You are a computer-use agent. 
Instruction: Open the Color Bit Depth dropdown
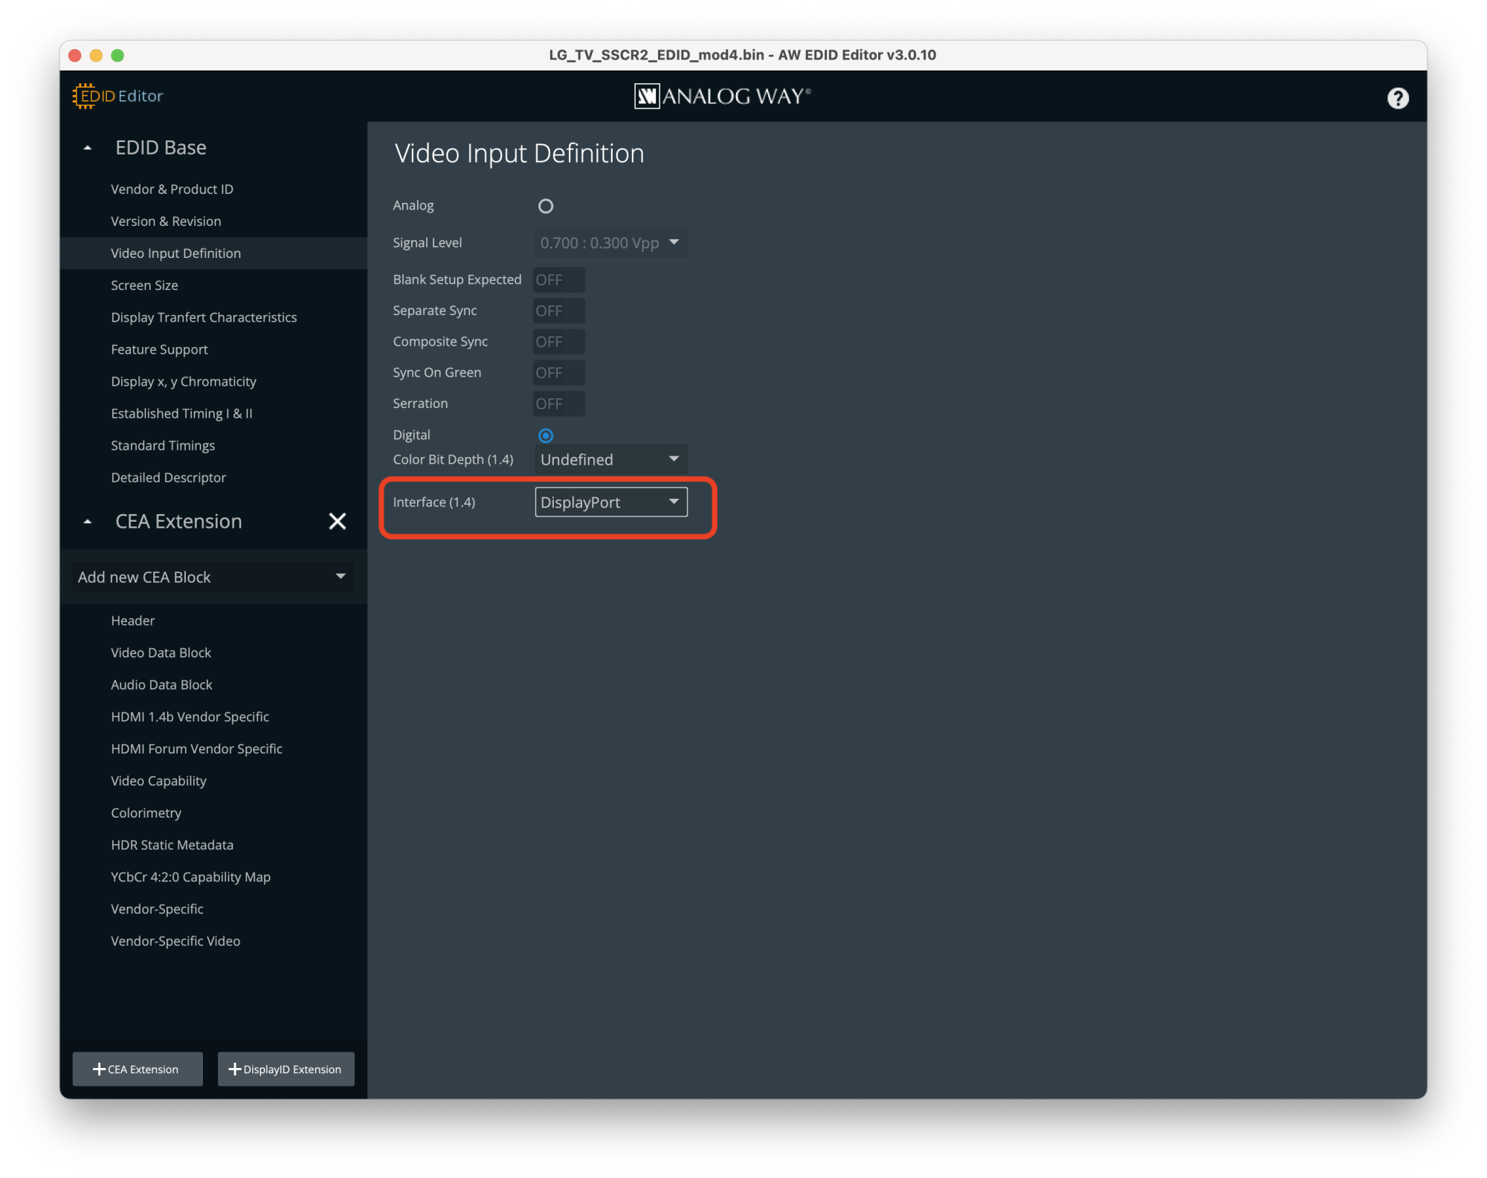610,459
